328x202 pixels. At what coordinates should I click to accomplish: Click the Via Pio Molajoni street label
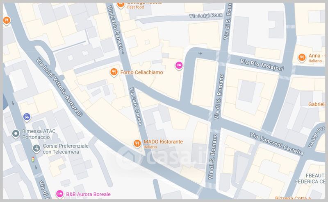coord(262,65)
